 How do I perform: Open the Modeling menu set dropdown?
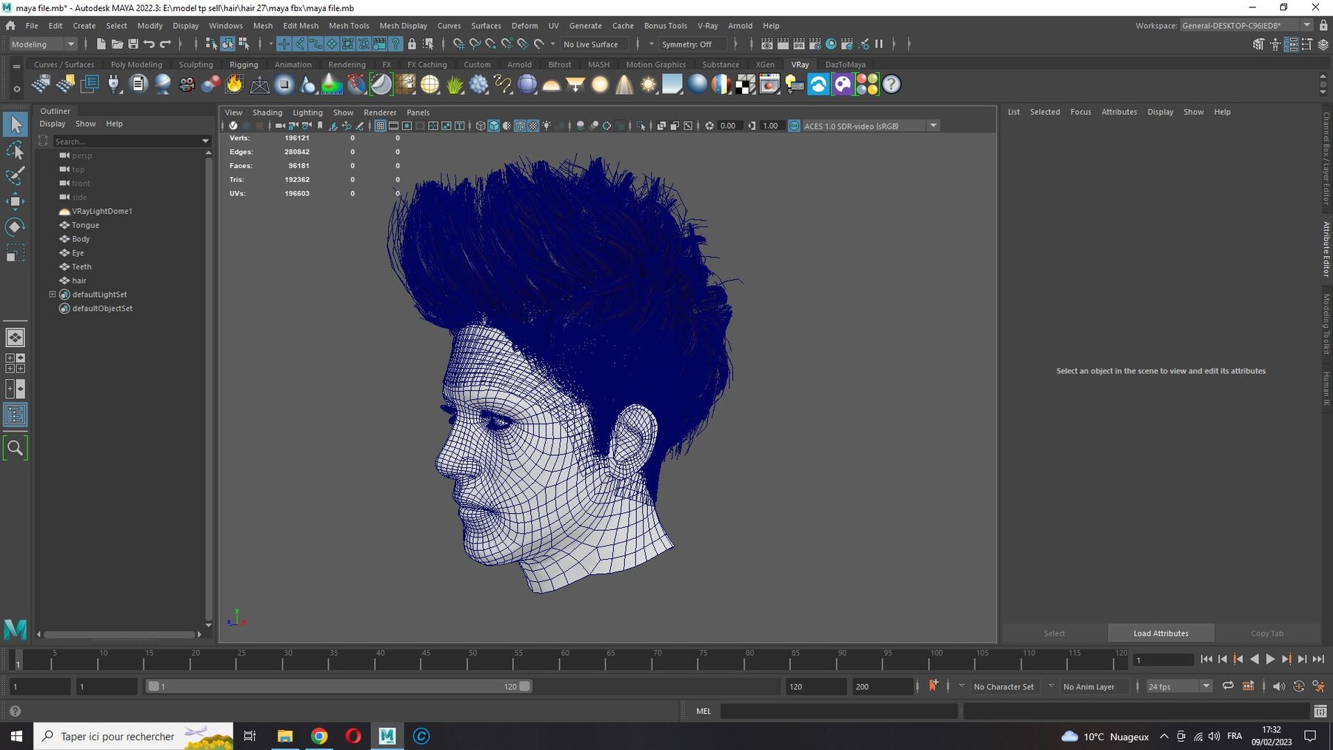point(43,44)
